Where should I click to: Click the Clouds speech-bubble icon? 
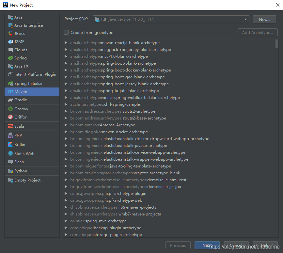[10, 50]
